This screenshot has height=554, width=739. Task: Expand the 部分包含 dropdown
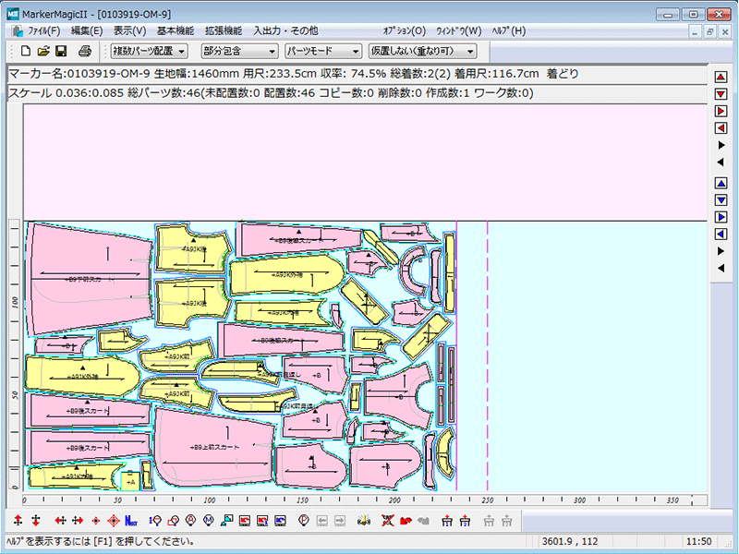click(x=239, y=51)
